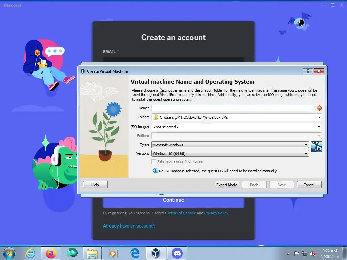Switch to Discord taskbar icon
Image resolution: width=347 pixels, height=260 pixels.
tap(177, 253)
